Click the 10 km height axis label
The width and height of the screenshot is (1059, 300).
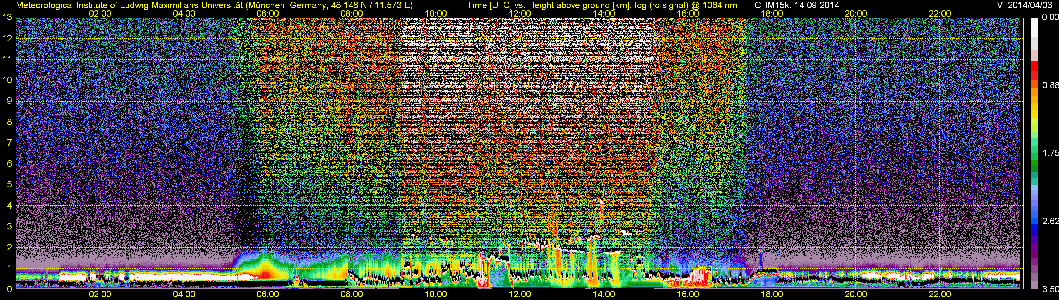pyautogui.click(x=8, y=80)
